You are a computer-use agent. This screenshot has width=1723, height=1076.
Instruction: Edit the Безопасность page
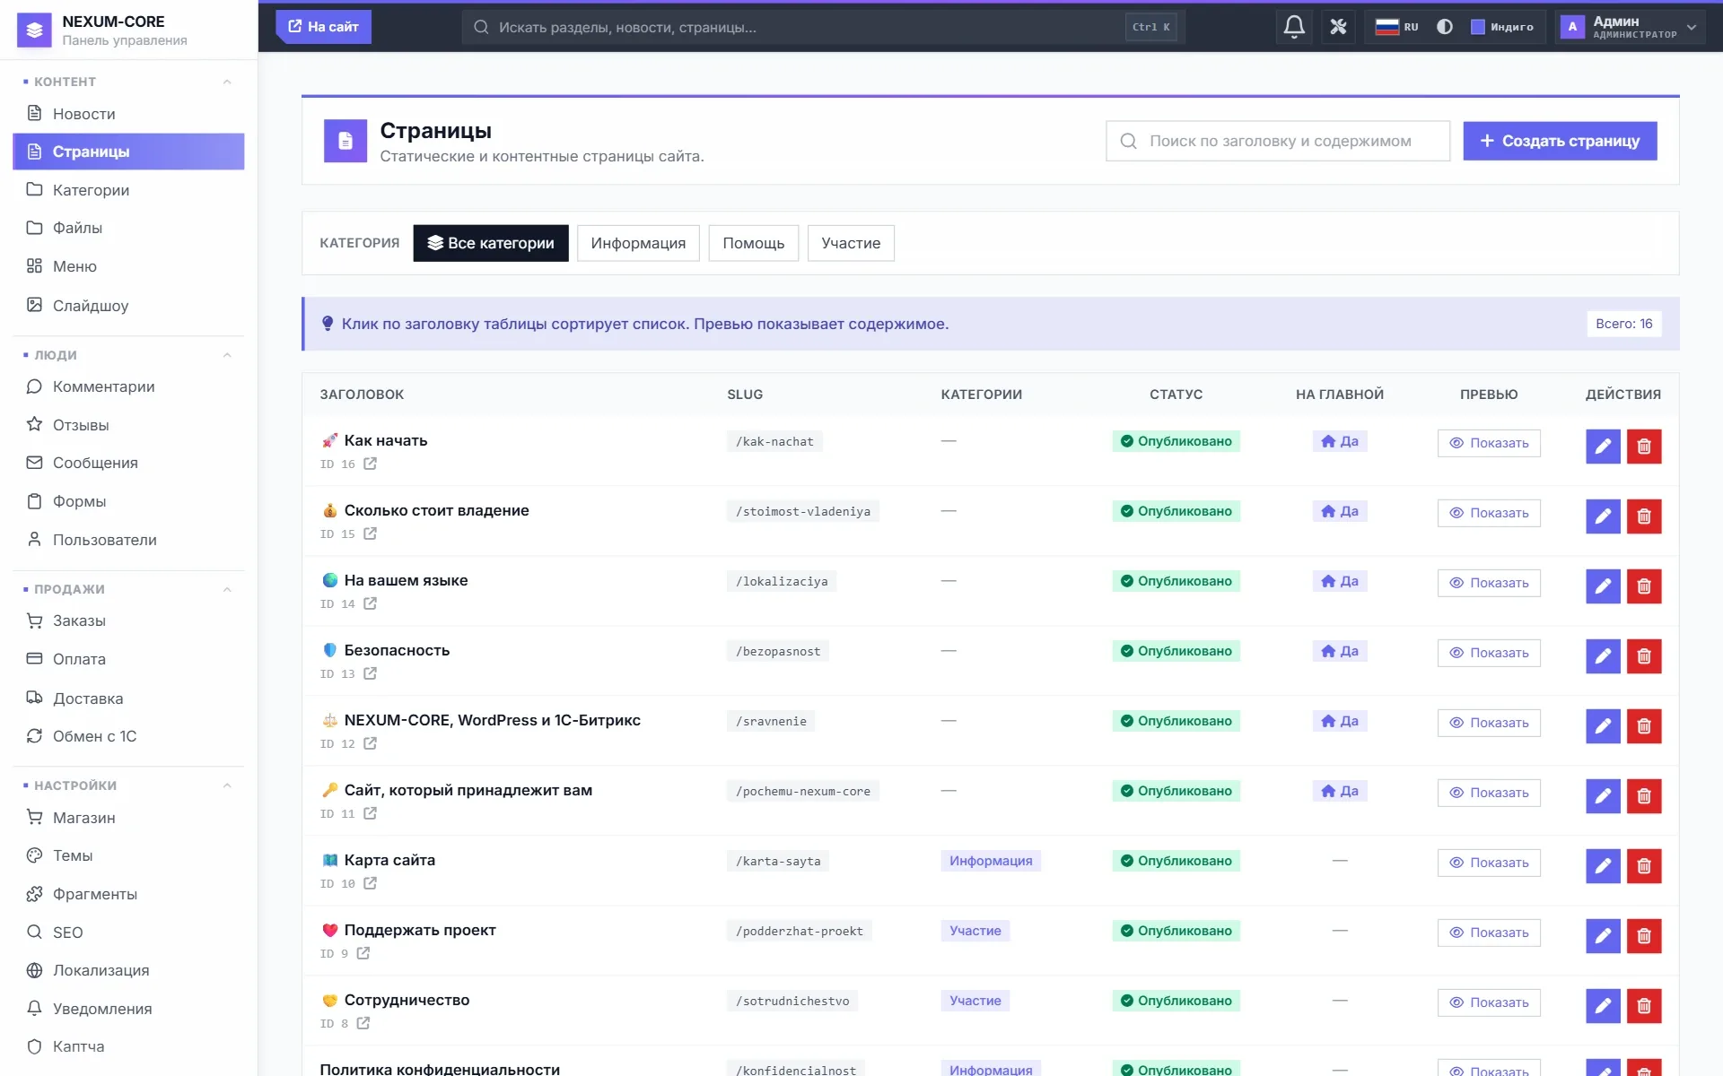(1602, 655)
